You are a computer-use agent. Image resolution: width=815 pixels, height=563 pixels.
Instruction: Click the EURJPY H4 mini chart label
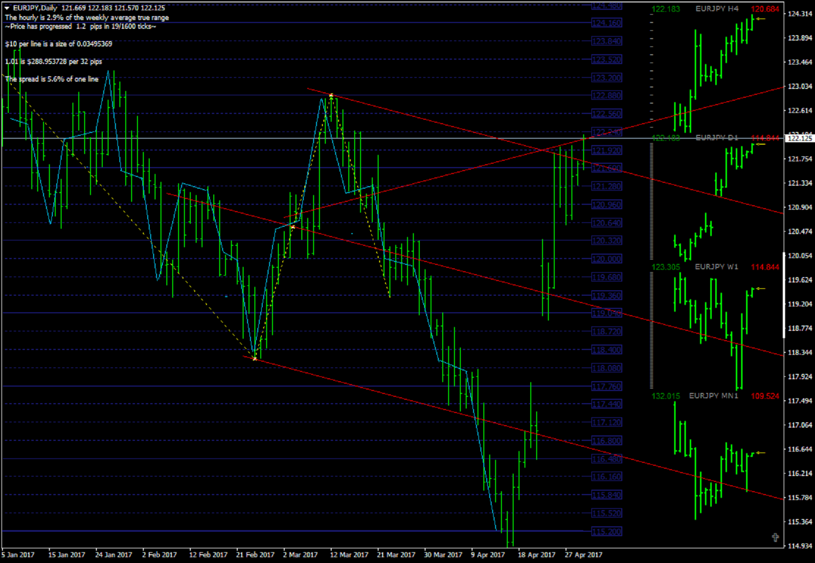tap(717, 9)
